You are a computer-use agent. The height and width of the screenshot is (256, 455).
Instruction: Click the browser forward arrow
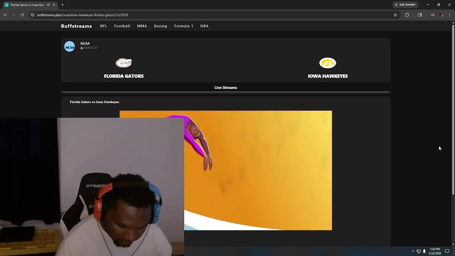coord(14,15)
